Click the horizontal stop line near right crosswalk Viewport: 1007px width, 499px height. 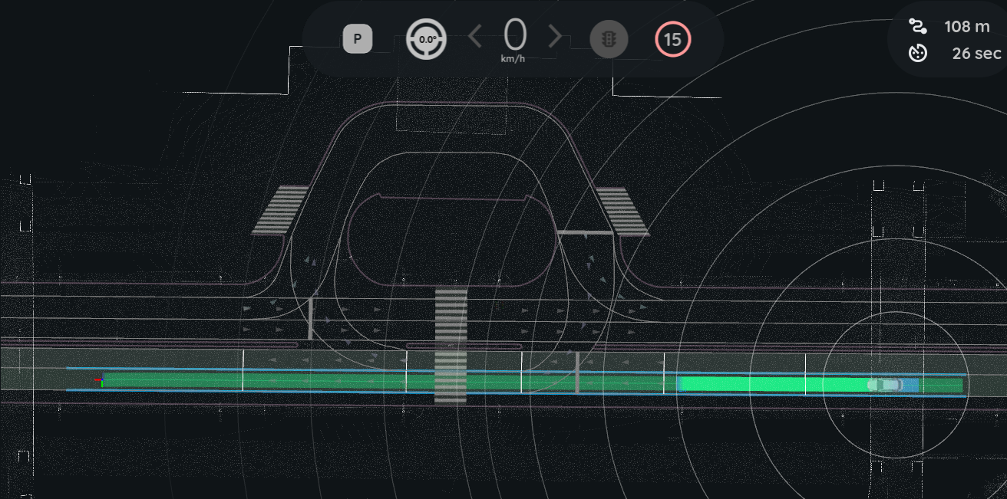(584, 231)
